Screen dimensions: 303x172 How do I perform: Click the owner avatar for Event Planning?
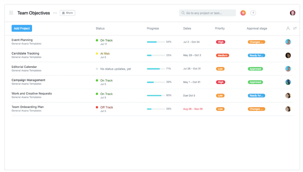pos(288,42)
